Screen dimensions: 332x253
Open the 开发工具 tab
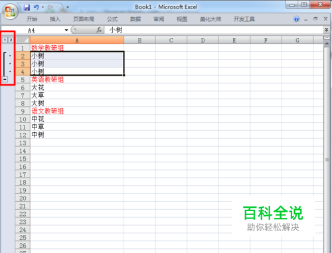244,19
